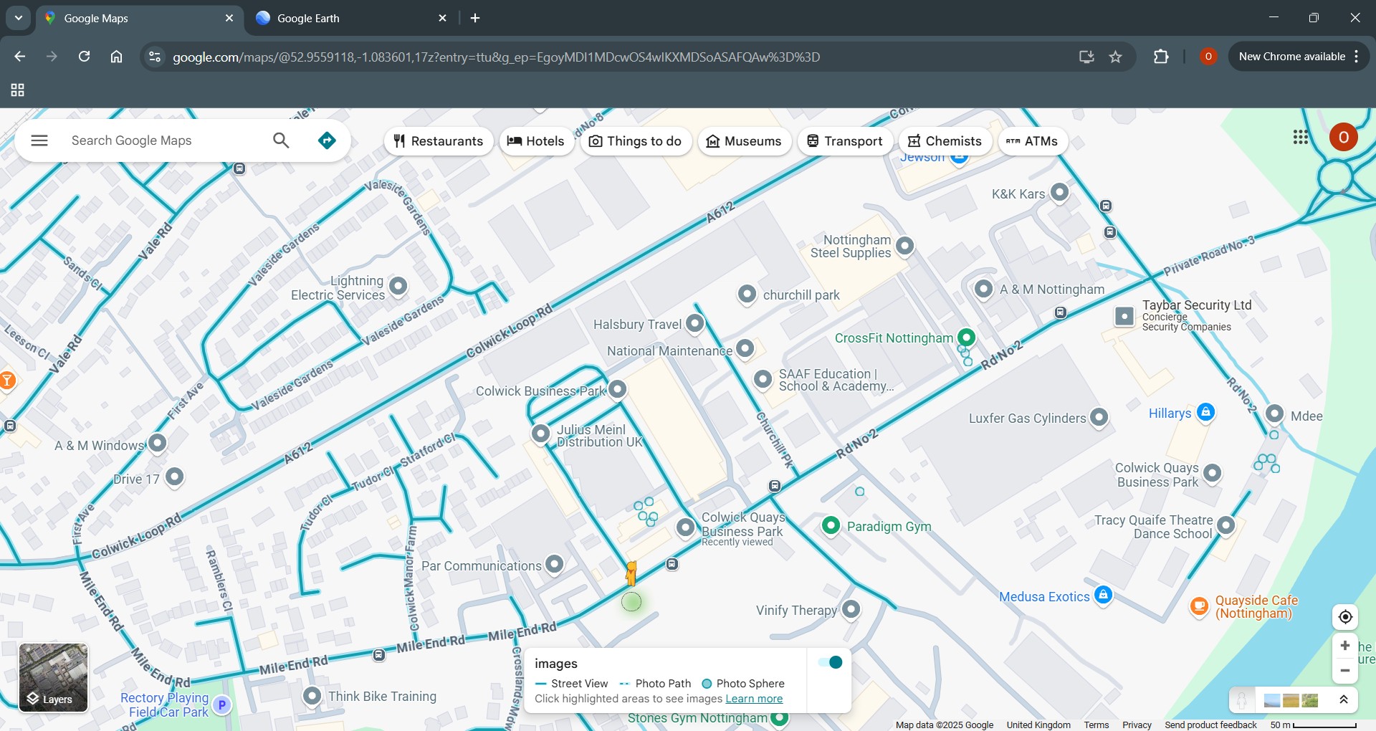
Task: Click the New Chrome available button
Action: click(1298, 57)
